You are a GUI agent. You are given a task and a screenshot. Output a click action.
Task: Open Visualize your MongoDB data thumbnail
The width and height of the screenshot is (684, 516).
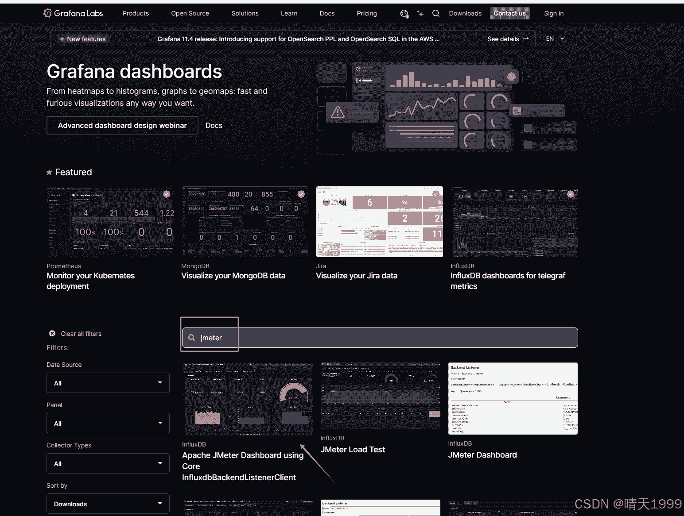pos(245,222)
